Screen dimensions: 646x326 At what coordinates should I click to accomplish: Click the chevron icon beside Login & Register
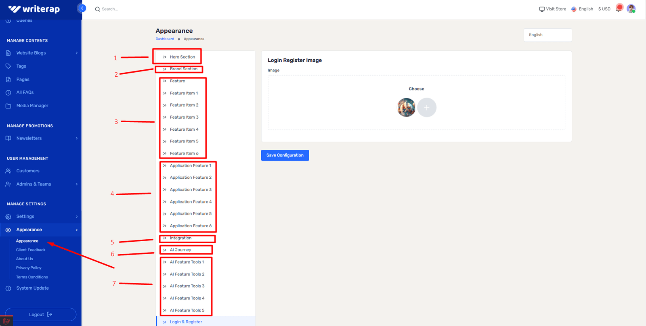pos(165,322)
